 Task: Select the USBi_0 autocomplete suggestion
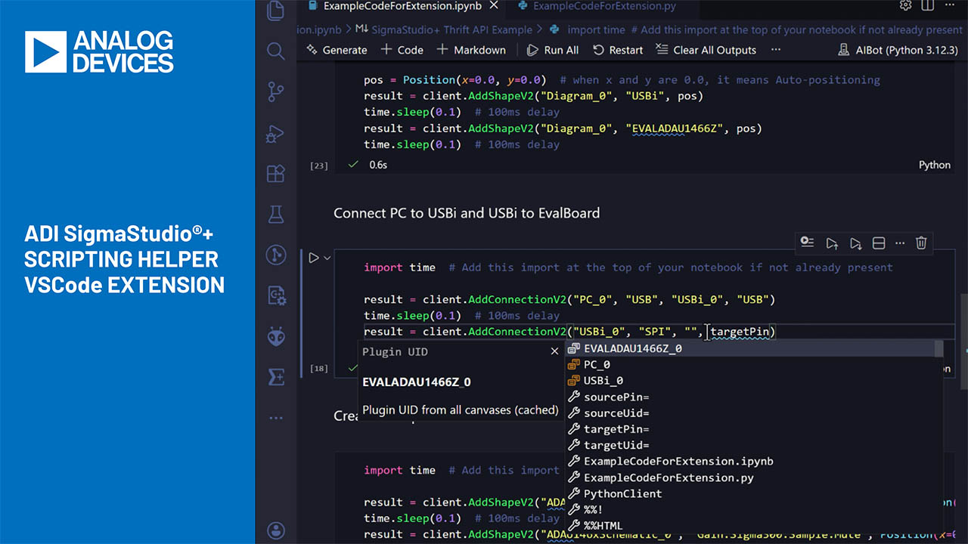(x=754, y=381)
